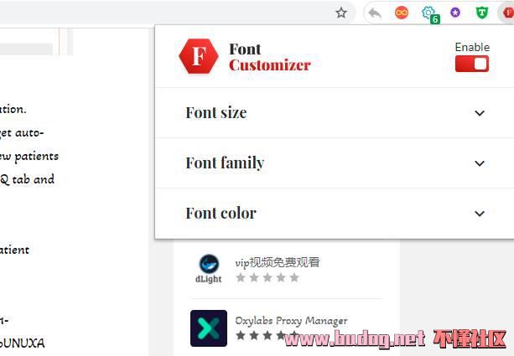Click the Enable label text

(x=472, y=47)
